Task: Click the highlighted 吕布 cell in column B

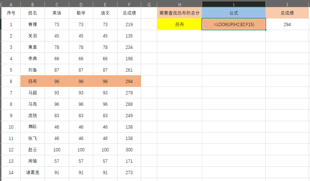Action: tap(33, 81)
